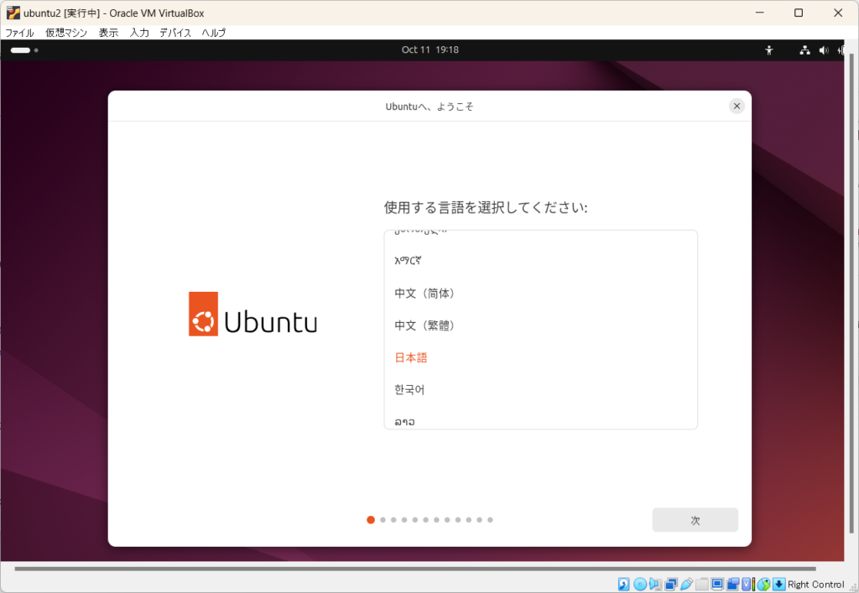Screen dimensions: 859x593
Task: Click the vertical scrollbar of the VM window
Action: point(851,294)
